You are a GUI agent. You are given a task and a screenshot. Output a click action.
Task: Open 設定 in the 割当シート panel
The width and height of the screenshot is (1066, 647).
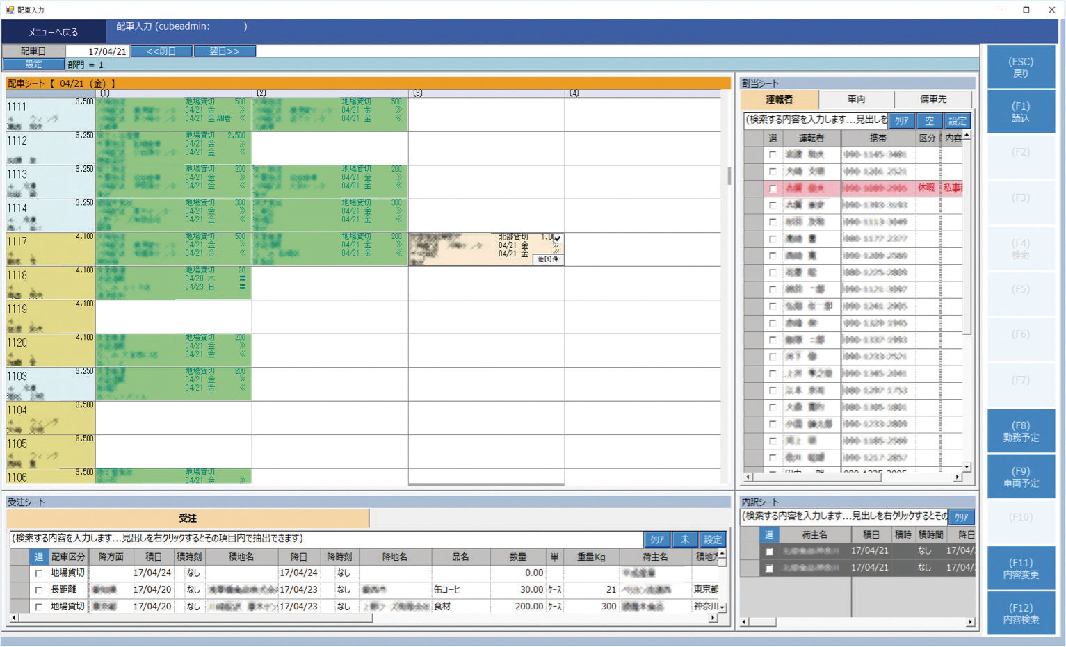(958, 121)
